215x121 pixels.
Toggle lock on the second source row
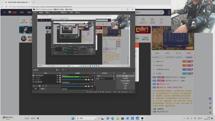click(x=60, y=77)
